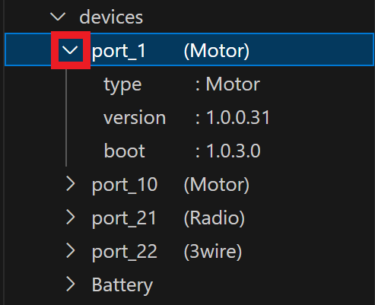Select the port_1 tree label
The height and width of the screenshot is (305, 375).
pos(119,51)
